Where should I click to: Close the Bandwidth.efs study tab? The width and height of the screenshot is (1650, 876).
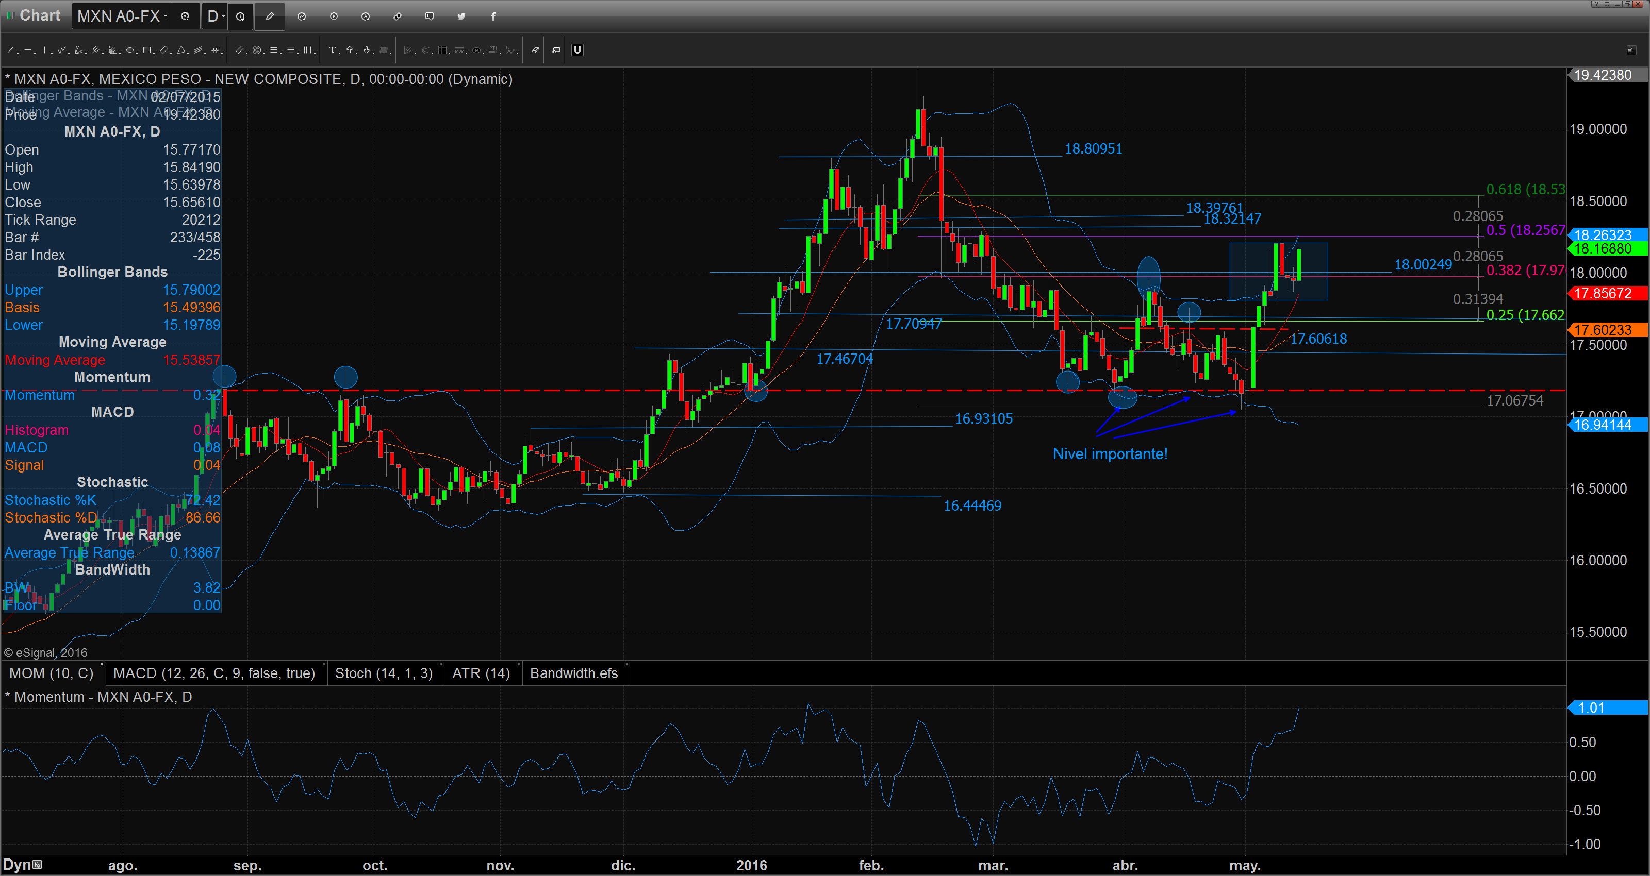pyautogui.click(x=626, y=665)
